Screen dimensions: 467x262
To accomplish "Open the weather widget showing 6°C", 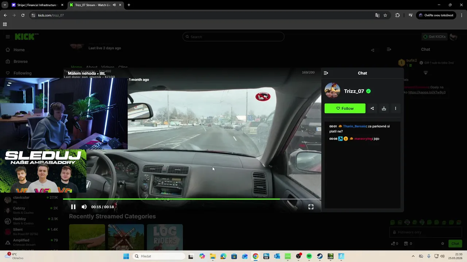I will click(x=14, y=256).
